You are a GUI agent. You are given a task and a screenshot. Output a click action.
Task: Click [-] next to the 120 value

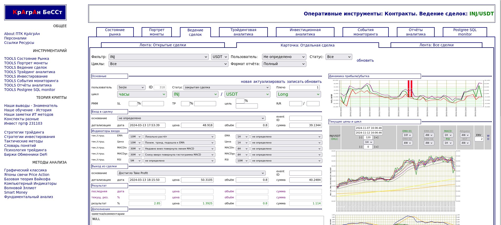361,137
